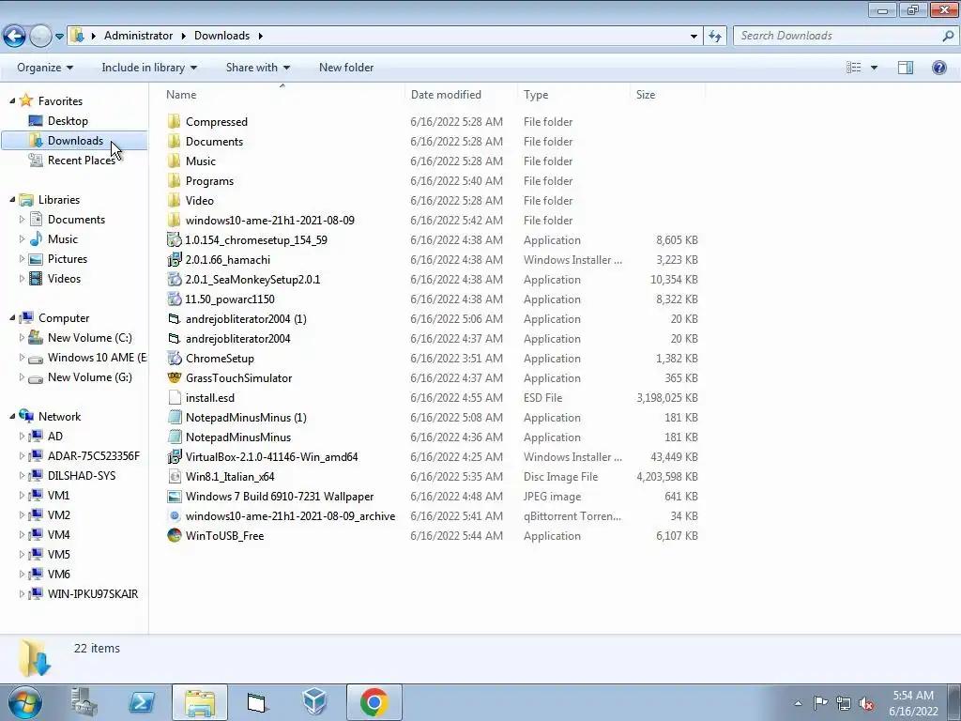Select the 2.0.1.66_hamachi installer icon

click(x=175, y=259)
